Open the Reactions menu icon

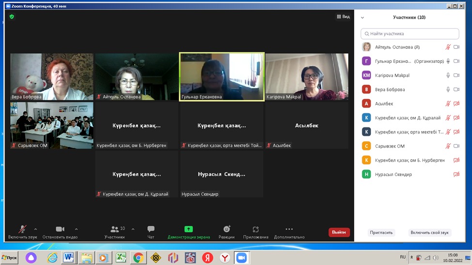click(226, 229)
